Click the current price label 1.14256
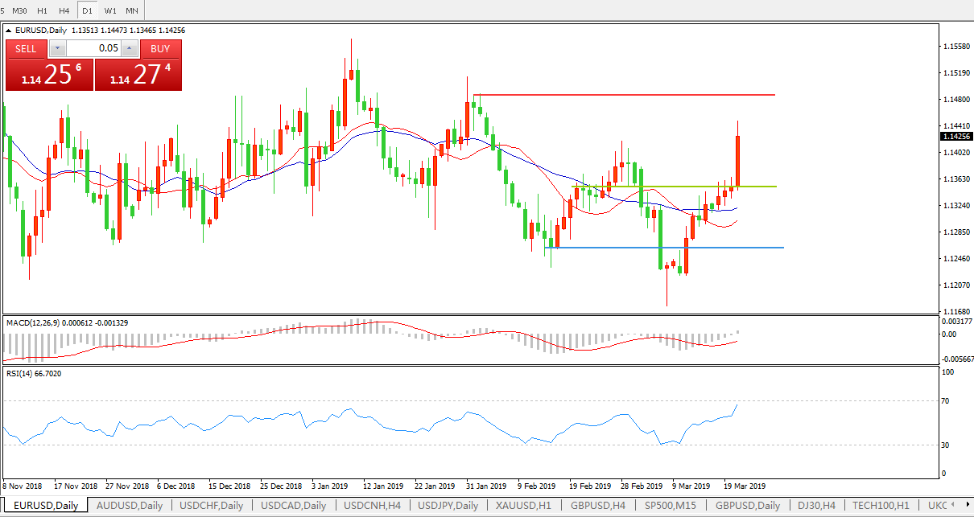 pos(955,137)
